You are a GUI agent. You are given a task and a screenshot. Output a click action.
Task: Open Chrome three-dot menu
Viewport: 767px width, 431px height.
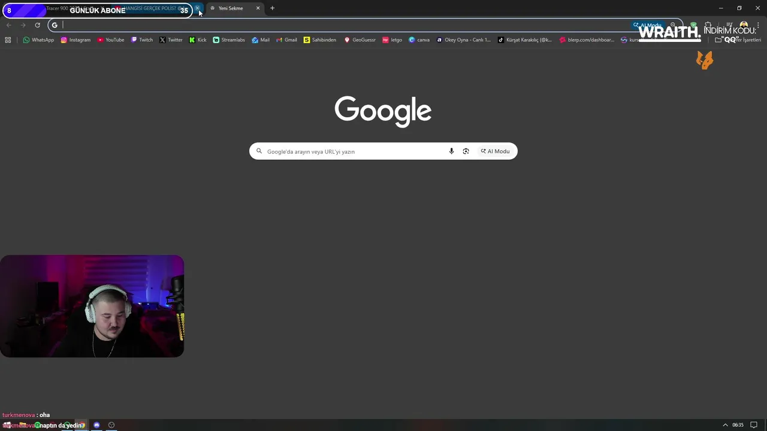click(x=757, y=25)
